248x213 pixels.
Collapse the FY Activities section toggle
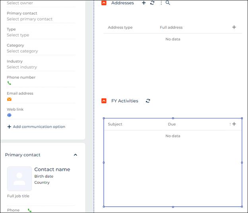pyautogui.click(x=104, y=101)
